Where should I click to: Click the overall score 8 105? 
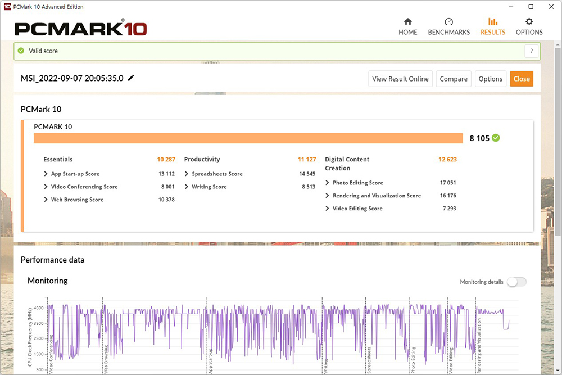479,138
